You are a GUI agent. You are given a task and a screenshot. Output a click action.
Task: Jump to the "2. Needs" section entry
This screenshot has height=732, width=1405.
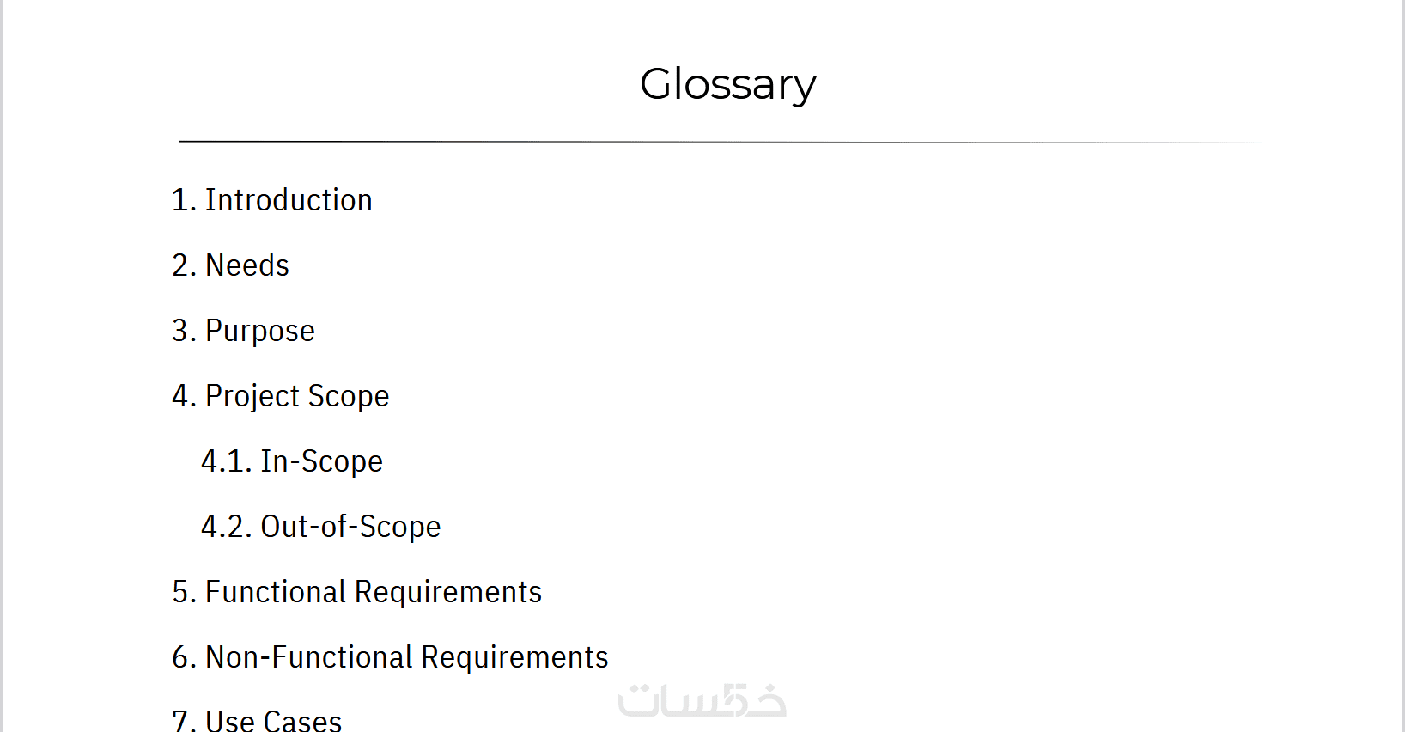(230, 265)
